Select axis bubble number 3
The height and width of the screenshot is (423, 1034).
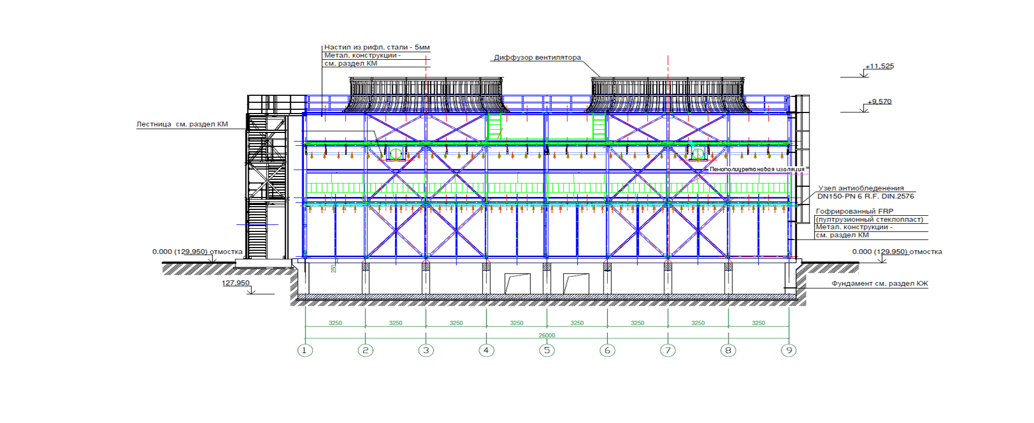point(426,350)
